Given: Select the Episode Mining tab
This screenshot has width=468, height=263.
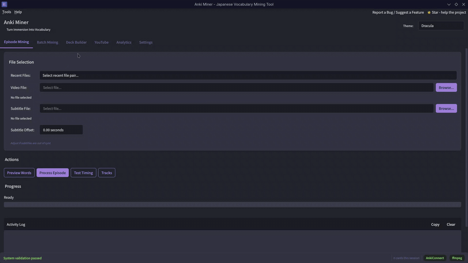Looking at the screenshot, I should (16, 42).
